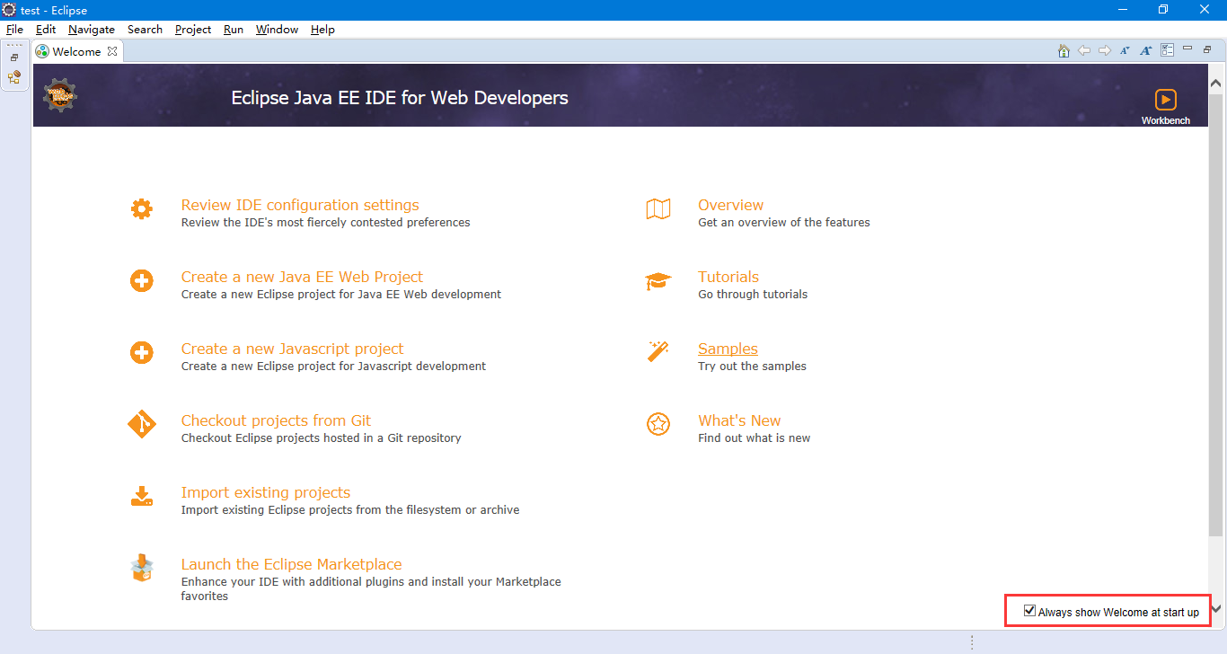The width and height of the screenshot is (1227, 654).
Task: Open Import existing projects link
Action: [x=266, y=492]
